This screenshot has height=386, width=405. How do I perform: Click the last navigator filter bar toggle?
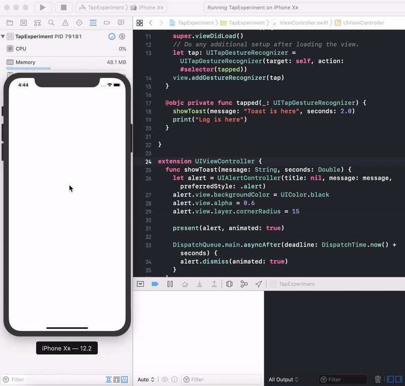(125, 379)
